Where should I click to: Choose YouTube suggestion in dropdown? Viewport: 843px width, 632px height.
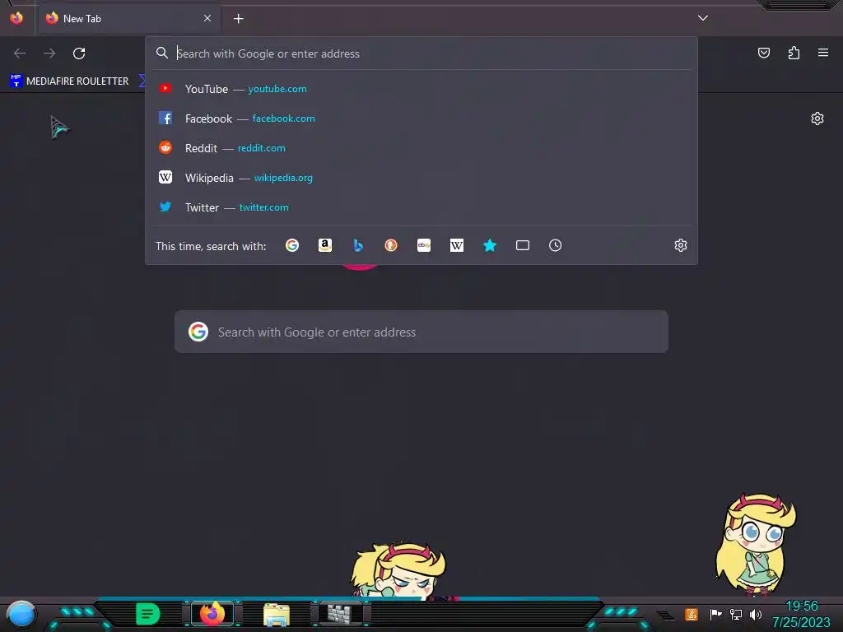(421, 89)
